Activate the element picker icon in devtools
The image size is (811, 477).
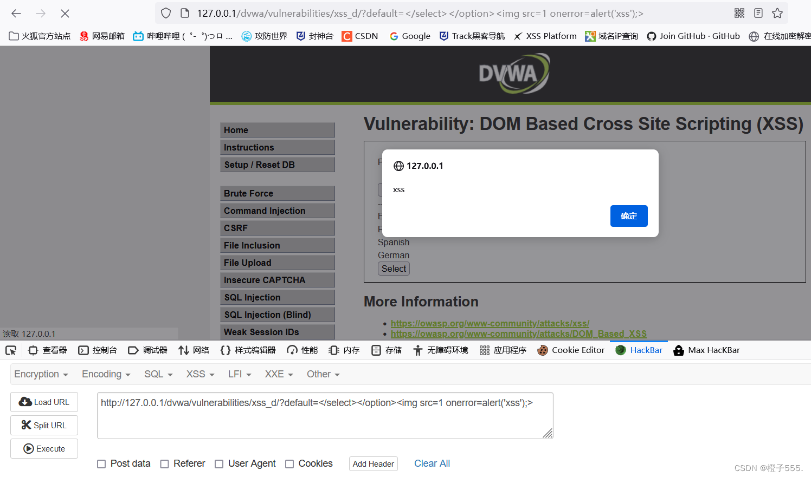[11, 350]
